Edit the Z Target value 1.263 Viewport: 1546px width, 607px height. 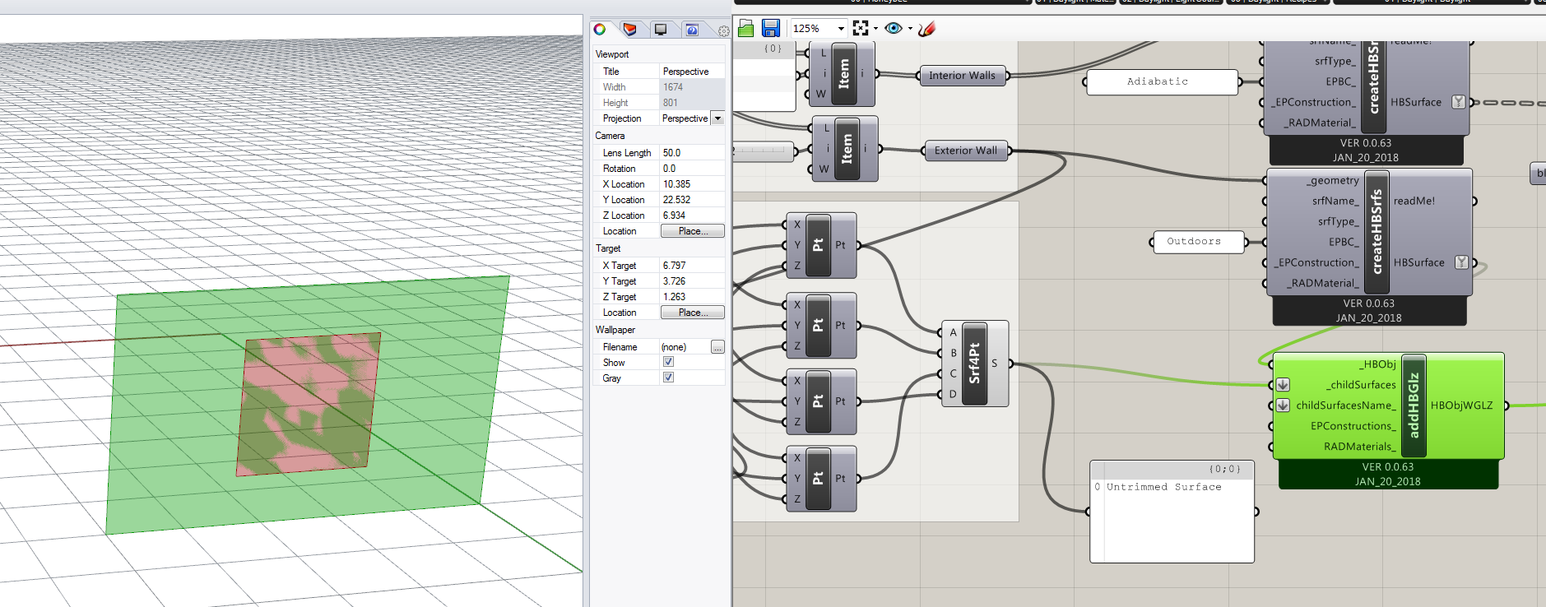(692, 297)
